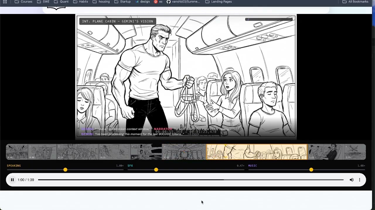
Task: Click the MUSIC 1.08× value
Action: click(x=361, y=166)
